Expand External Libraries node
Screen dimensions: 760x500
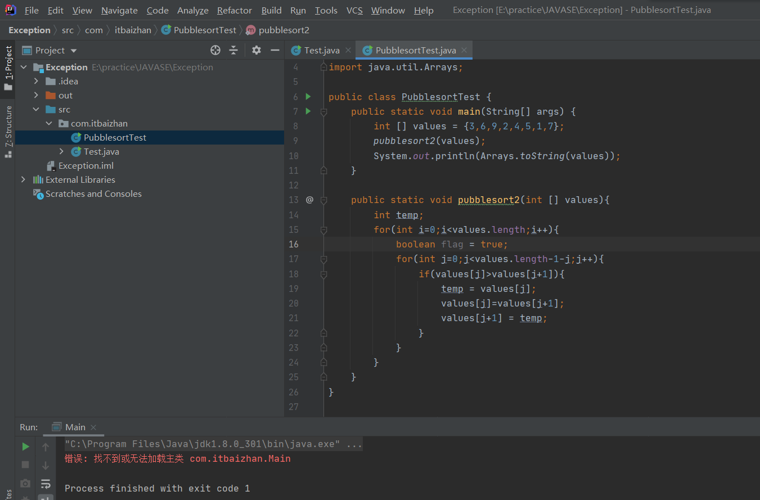click(24, 179)
